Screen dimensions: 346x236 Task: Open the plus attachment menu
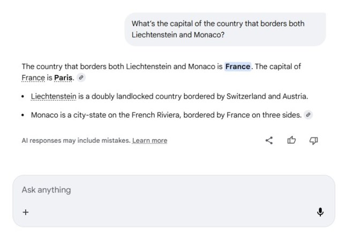point(25,212)
